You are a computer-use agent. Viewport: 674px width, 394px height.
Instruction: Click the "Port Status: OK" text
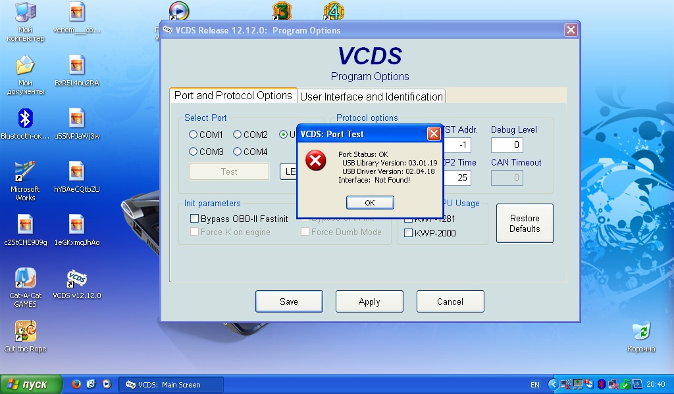point(363,154)
